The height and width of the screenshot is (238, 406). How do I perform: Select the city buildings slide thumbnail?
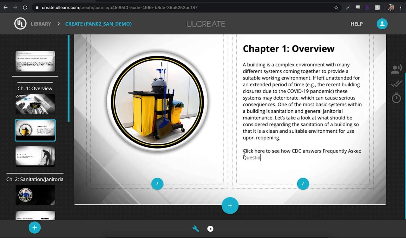35,104
